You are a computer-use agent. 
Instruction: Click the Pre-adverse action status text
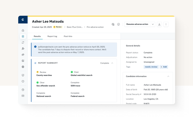(x=95, y=27)
